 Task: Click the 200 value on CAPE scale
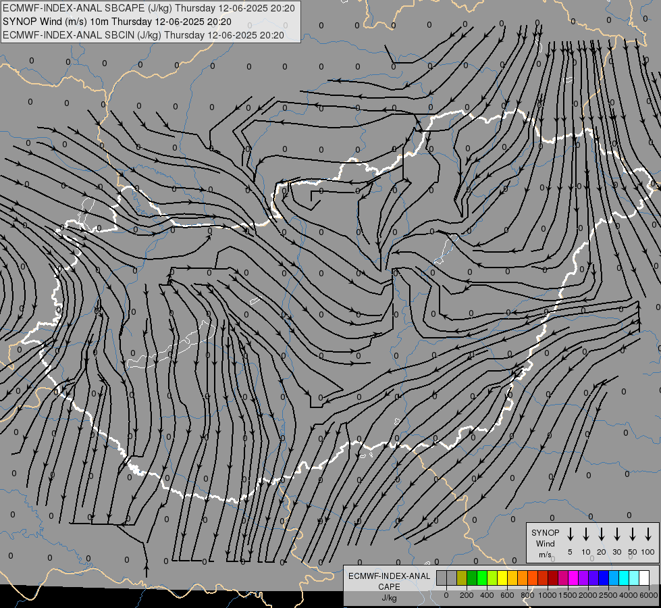pos(467,595)
